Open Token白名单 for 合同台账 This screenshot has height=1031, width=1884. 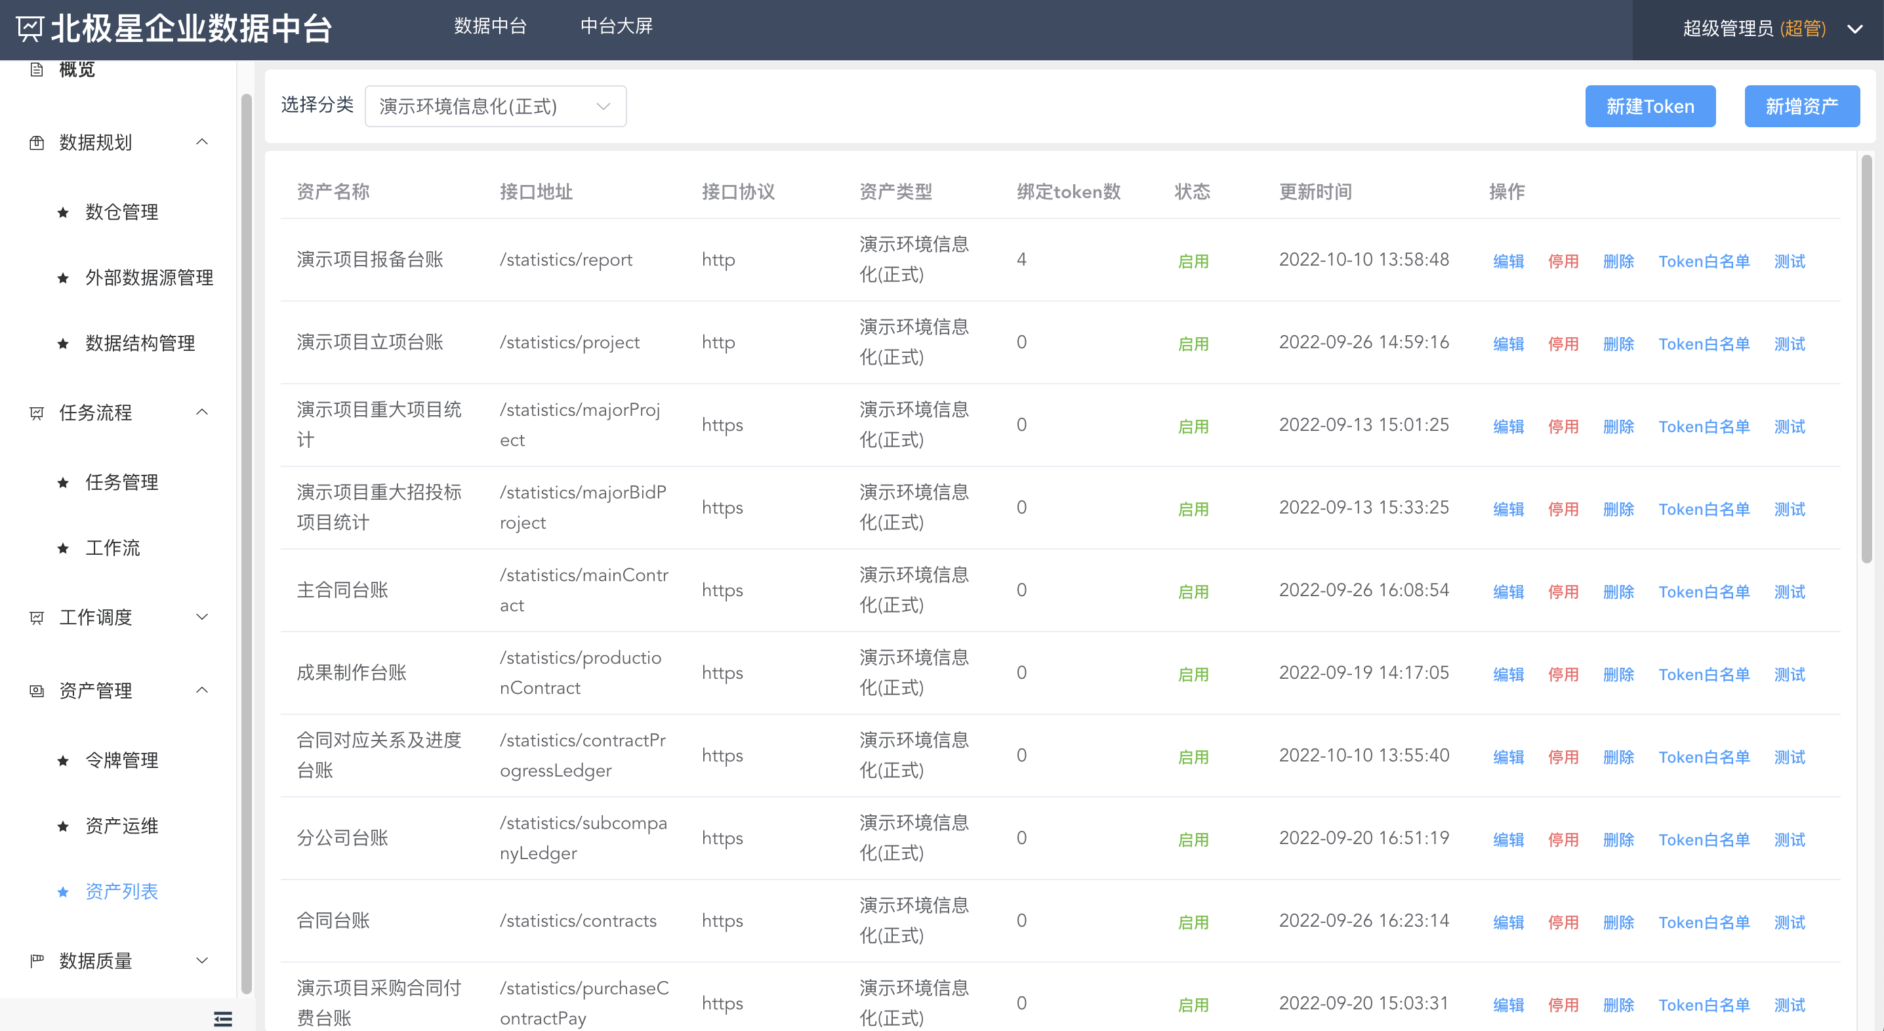[x=1704, y=922]
